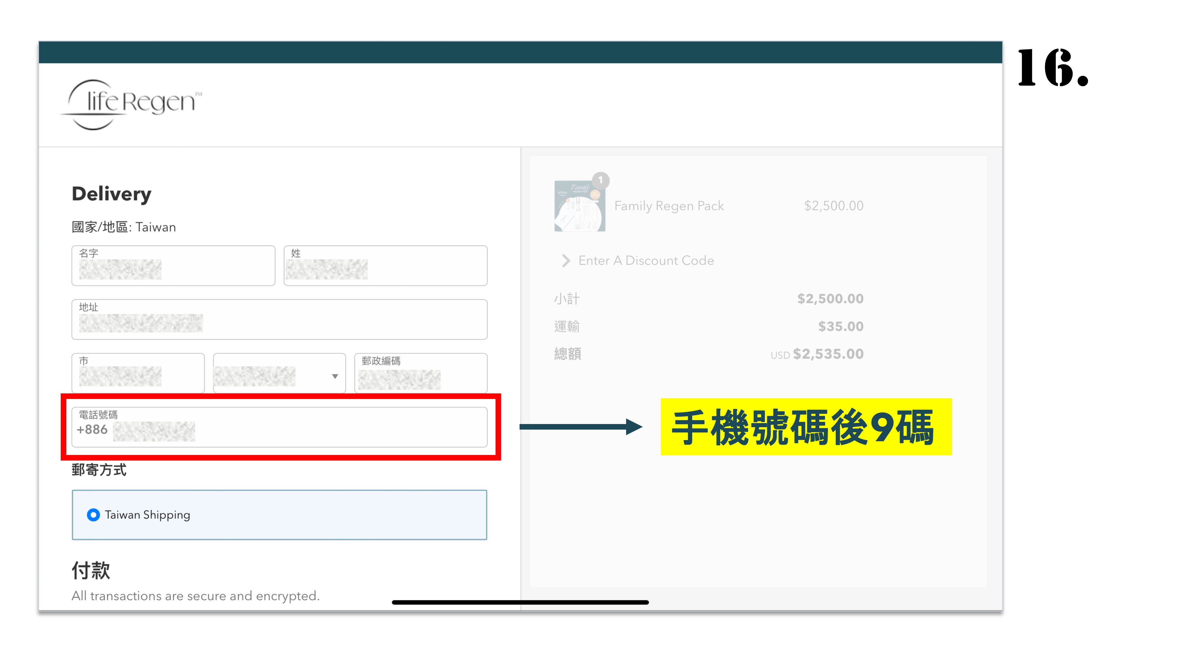The height and width of the screenshot is (669, 1190).
Task: Click the Family Regen Pack $2,500.00 price
Action: 834,206
